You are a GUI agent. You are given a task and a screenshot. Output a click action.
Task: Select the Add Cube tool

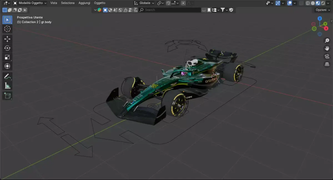point(7,96)
